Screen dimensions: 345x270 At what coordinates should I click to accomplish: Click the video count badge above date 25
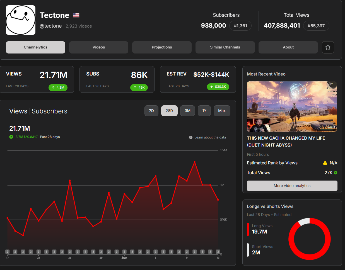pos(70,252)
